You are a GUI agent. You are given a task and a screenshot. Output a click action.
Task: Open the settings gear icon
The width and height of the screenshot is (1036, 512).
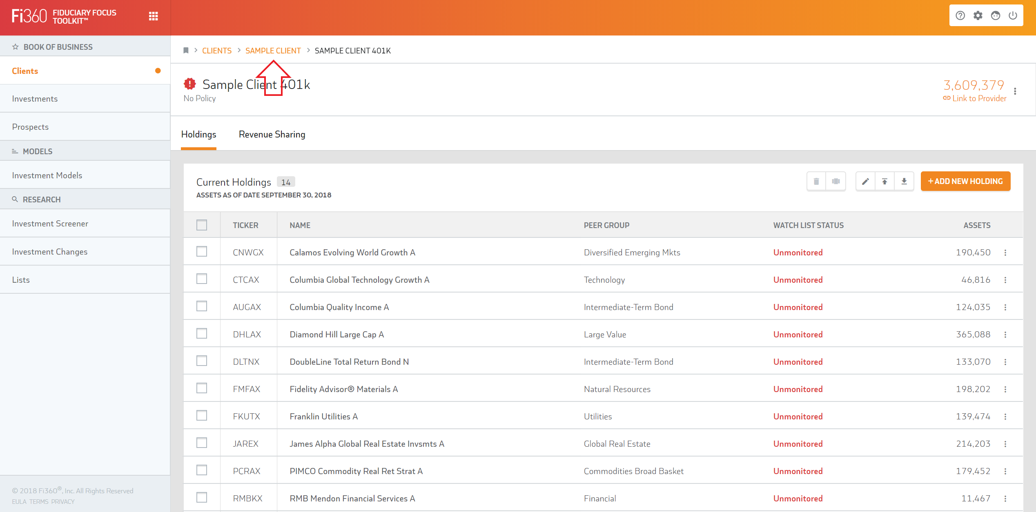click(x=978, y=16)
